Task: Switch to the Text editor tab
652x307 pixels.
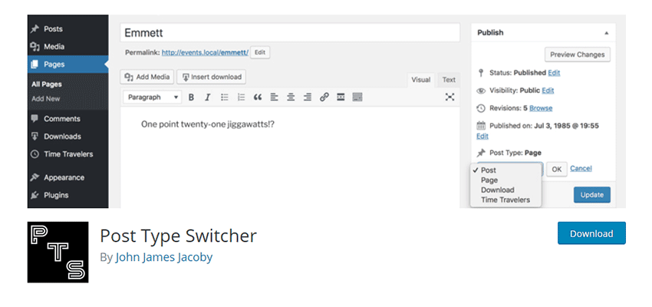Action: pos(448,79)
